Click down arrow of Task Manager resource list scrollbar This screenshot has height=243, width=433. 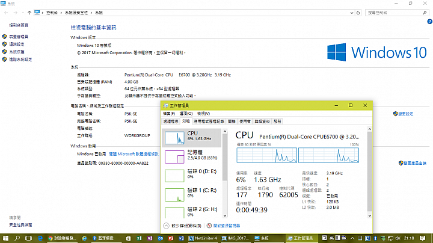click(225, 216)
